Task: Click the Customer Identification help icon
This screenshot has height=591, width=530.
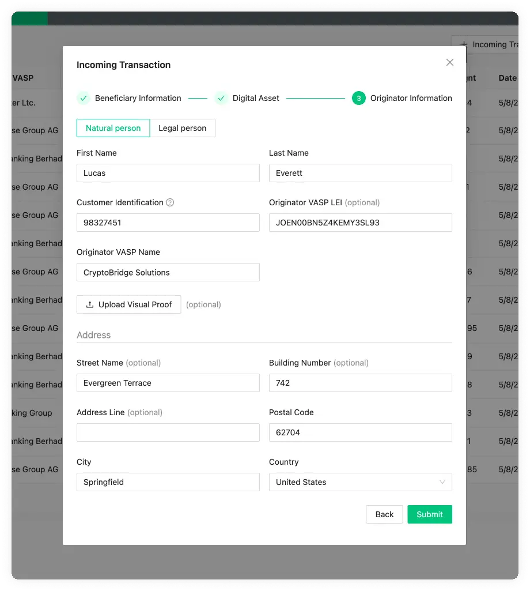Action: click(169, 202)
